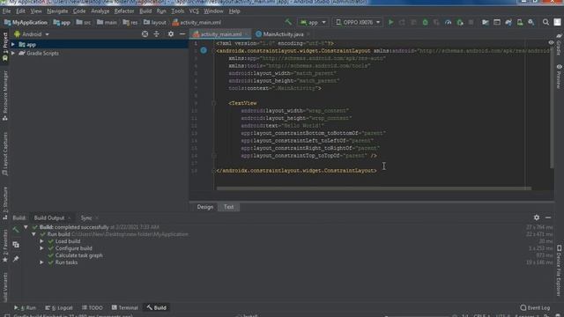The image size is (564, 317).
Task: Open the Run tool window button
Action: coord(26,307)
